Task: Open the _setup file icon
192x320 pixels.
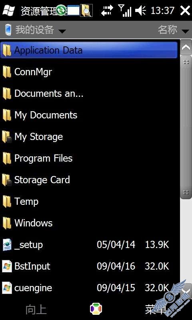Action: [x=7, y=244]
